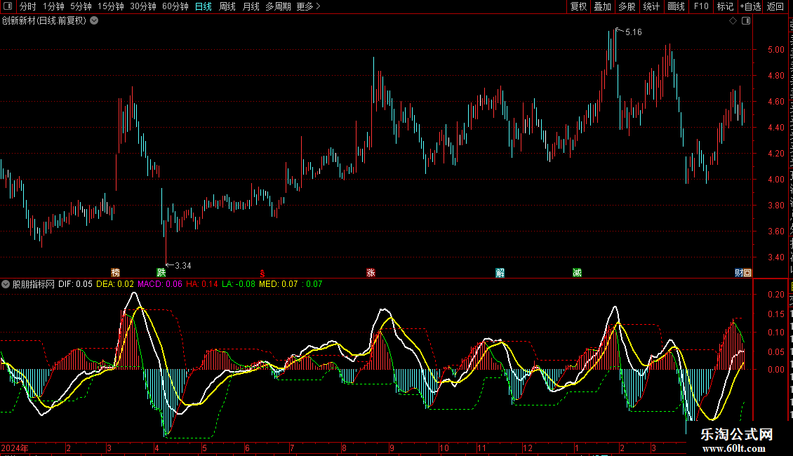The height and width of the screenshot is (456, 793).
Task: Select the 60分钟 period tab
Action: 175,6
